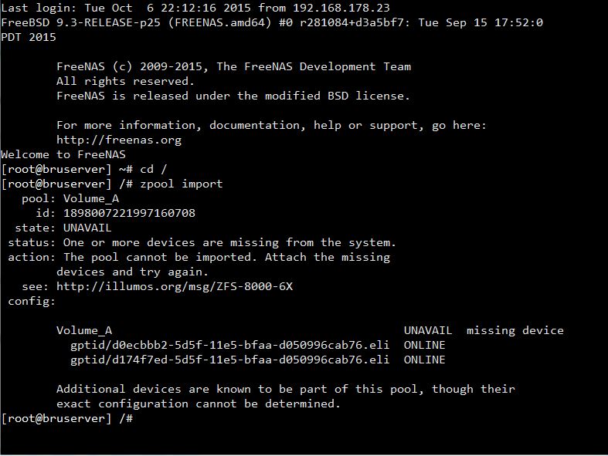Click the FreeBSD 9.3-RELEASE-p25 version text
Viewport: 608px width, 456px height.
tap(80, 22)
